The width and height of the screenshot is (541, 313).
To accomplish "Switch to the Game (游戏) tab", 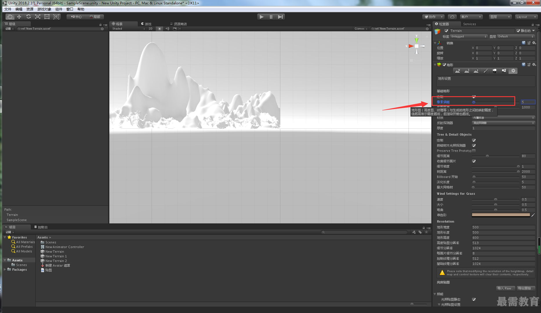I will (146, 24).
